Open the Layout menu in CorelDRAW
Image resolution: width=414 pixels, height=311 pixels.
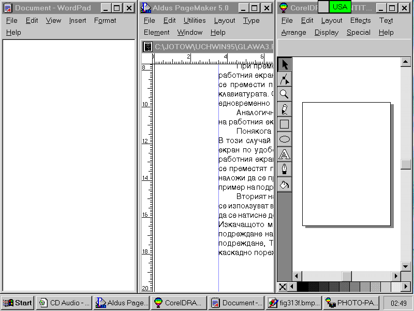[332, 20]
